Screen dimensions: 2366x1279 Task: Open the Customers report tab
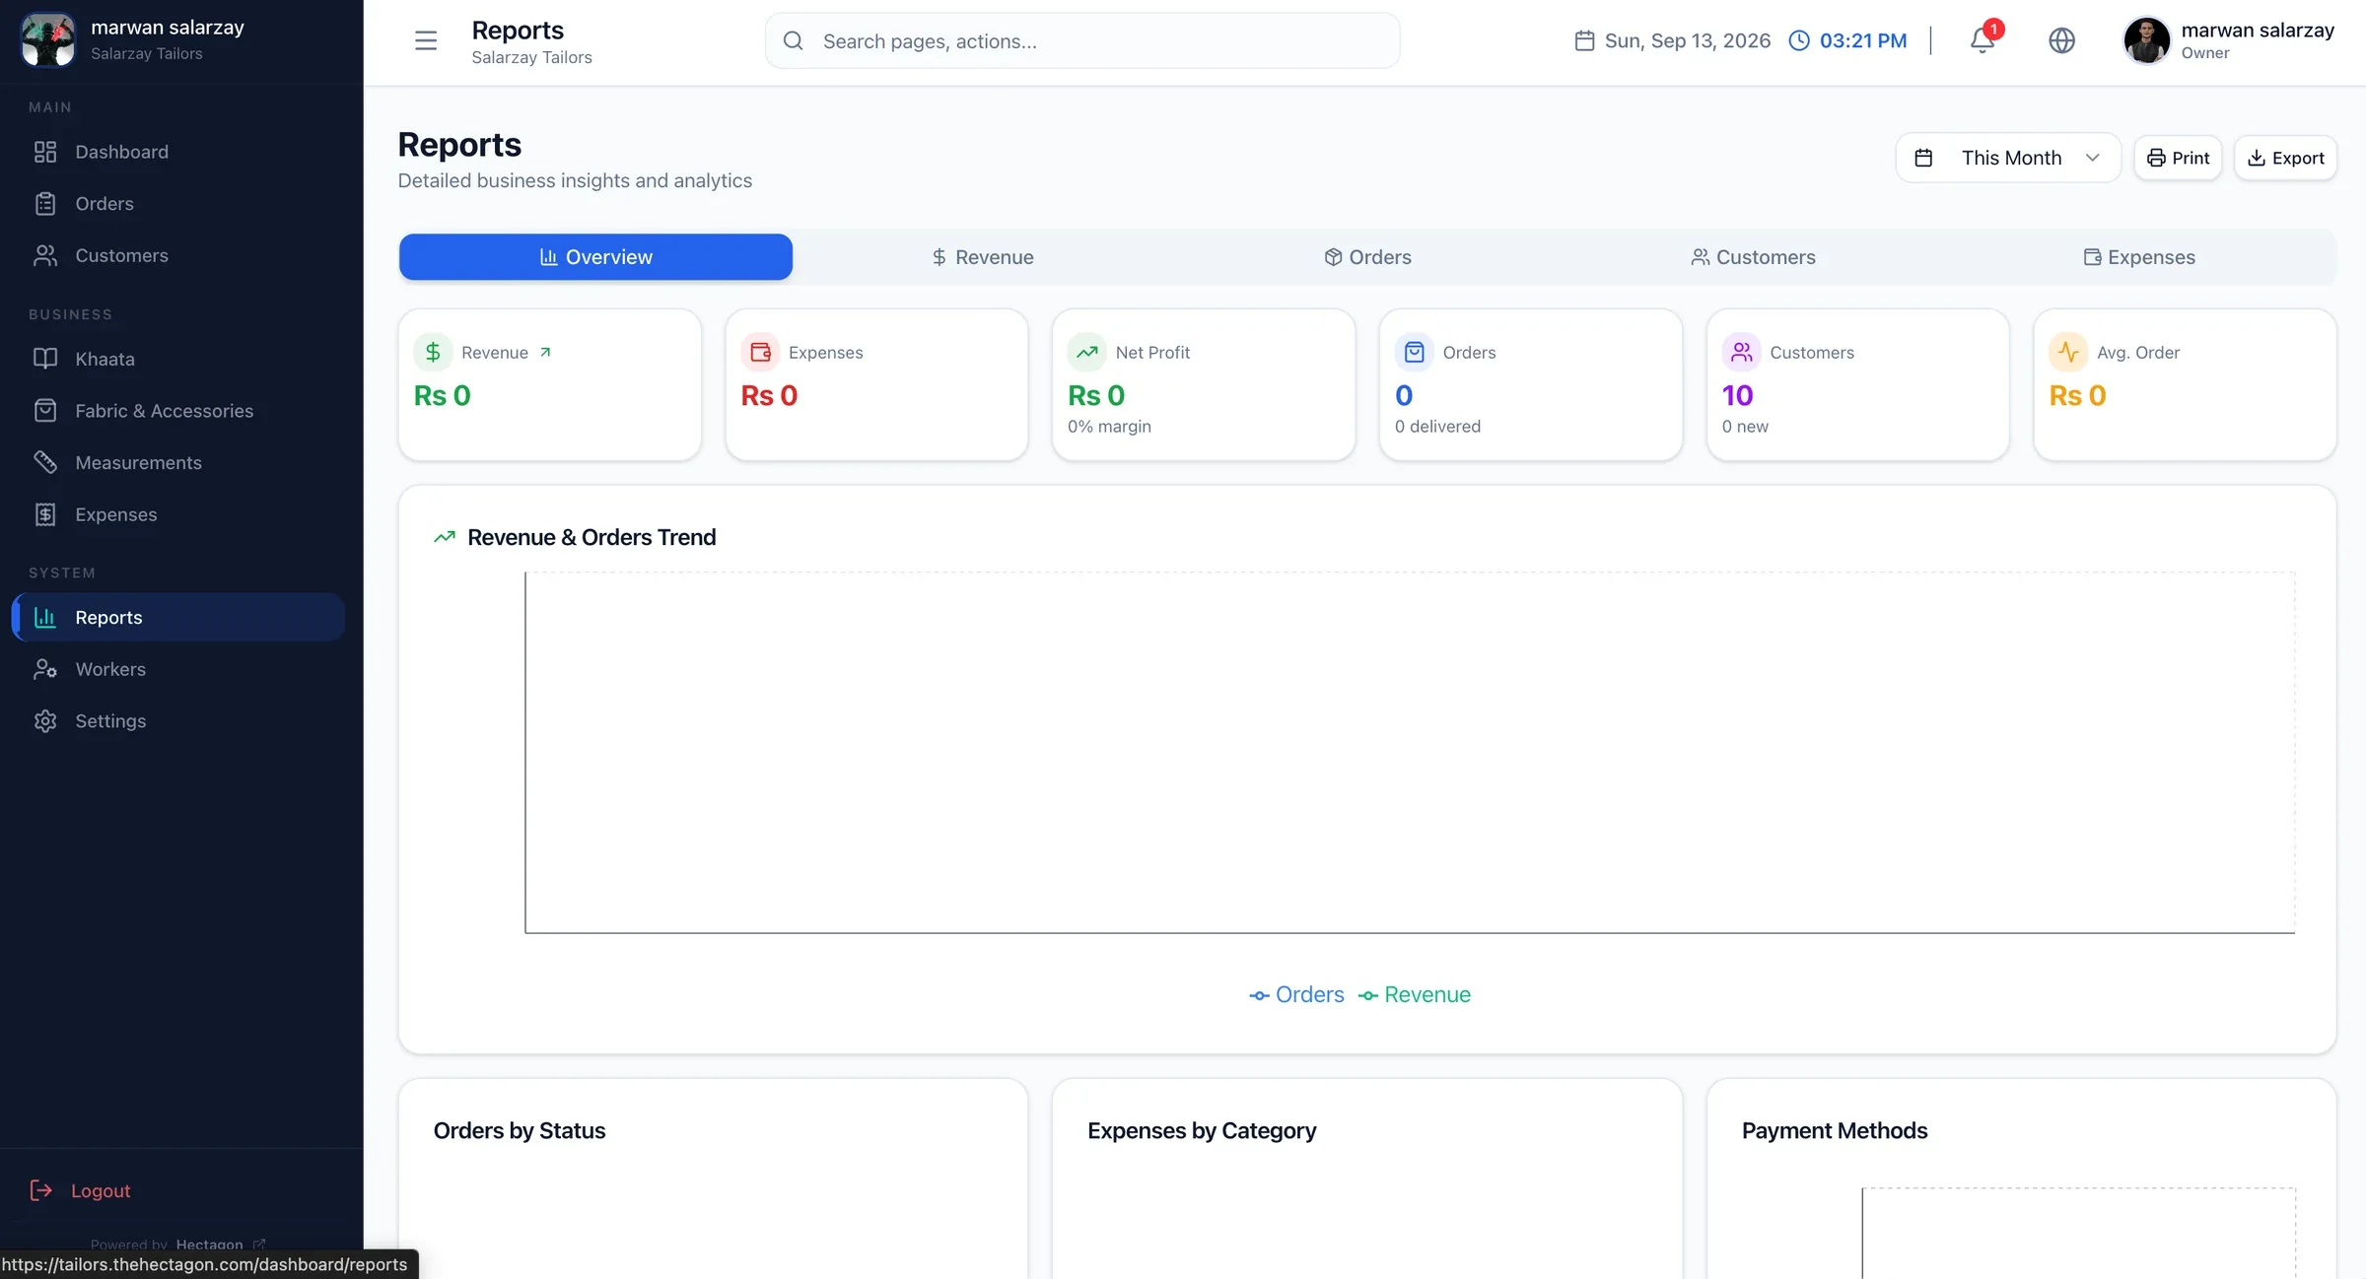1753,257
